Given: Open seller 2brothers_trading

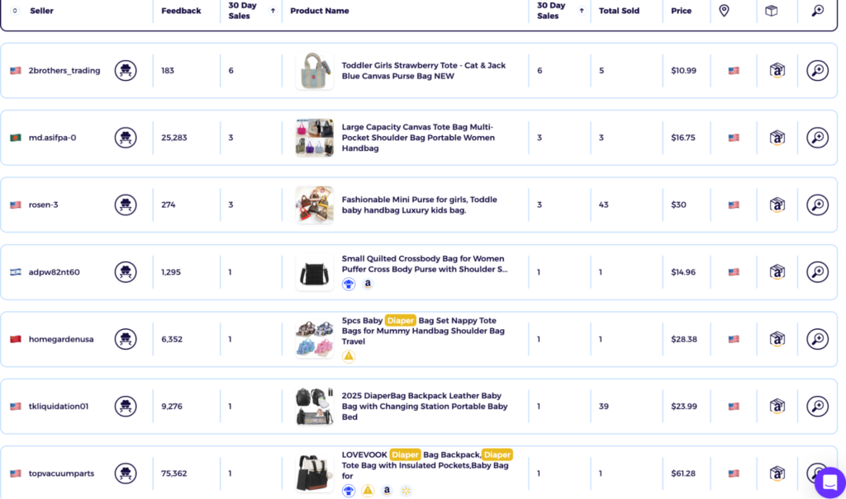Looking at the screenshot, I should pos(64,71).
